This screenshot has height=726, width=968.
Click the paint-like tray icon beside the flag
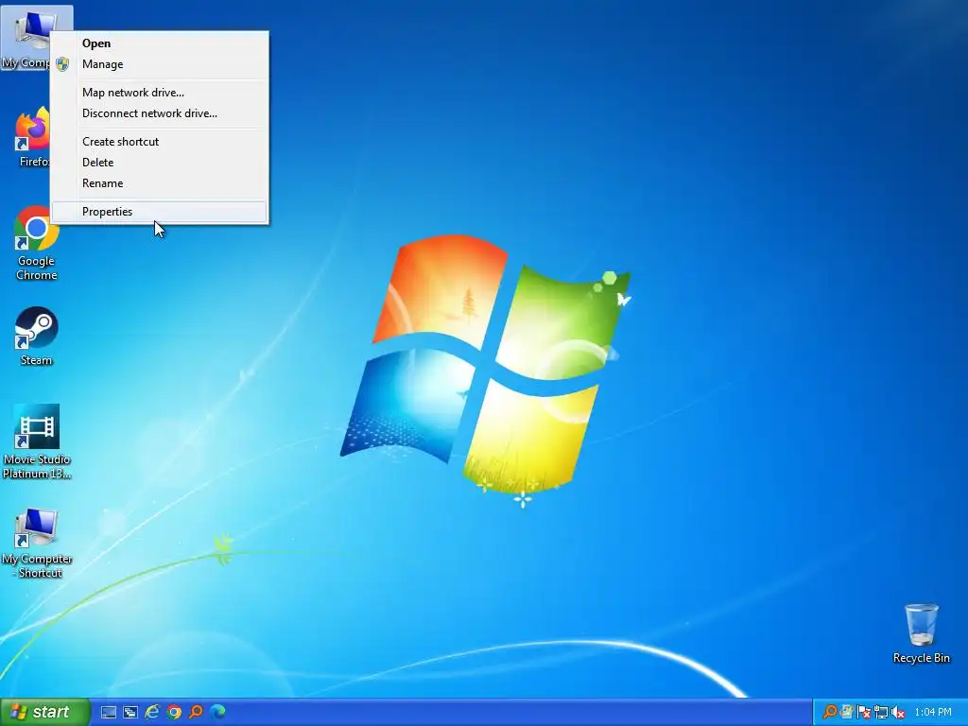846,713
